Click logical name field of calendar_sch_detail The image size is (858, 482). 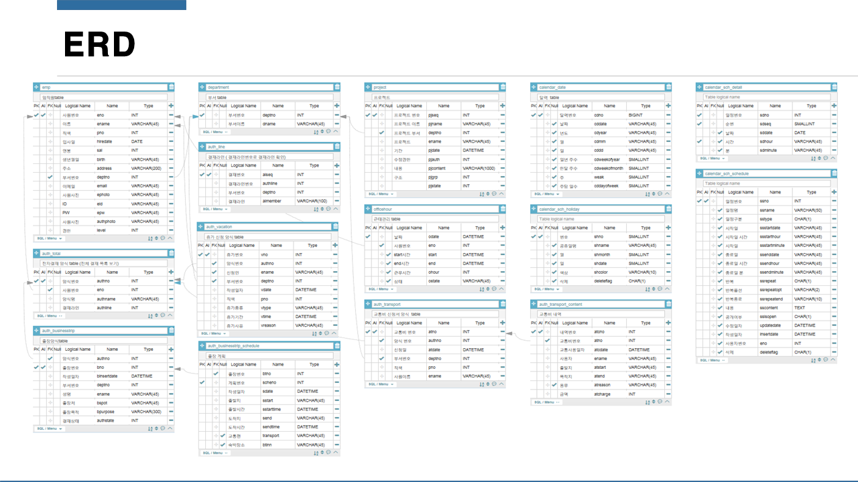click(x=766, y=97)
